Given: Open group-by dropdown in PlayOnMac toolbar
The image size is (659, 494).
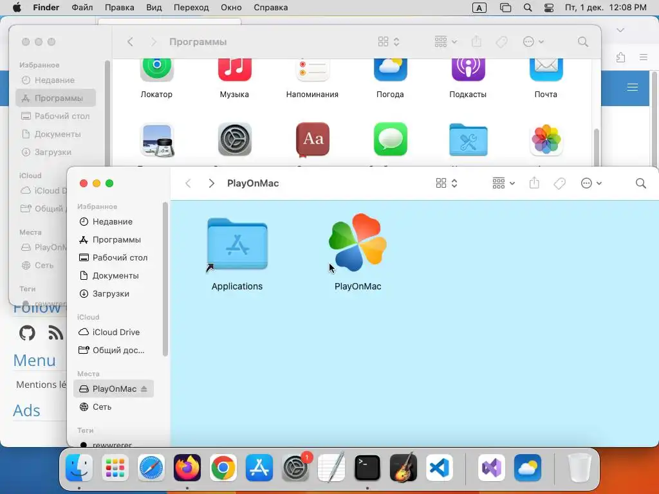Looking at the screenshot, I should (503, 183).
